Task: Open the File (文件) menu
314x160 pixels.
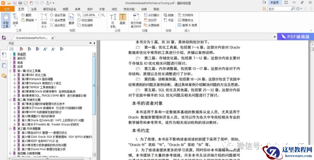Action: coord(7,9)
